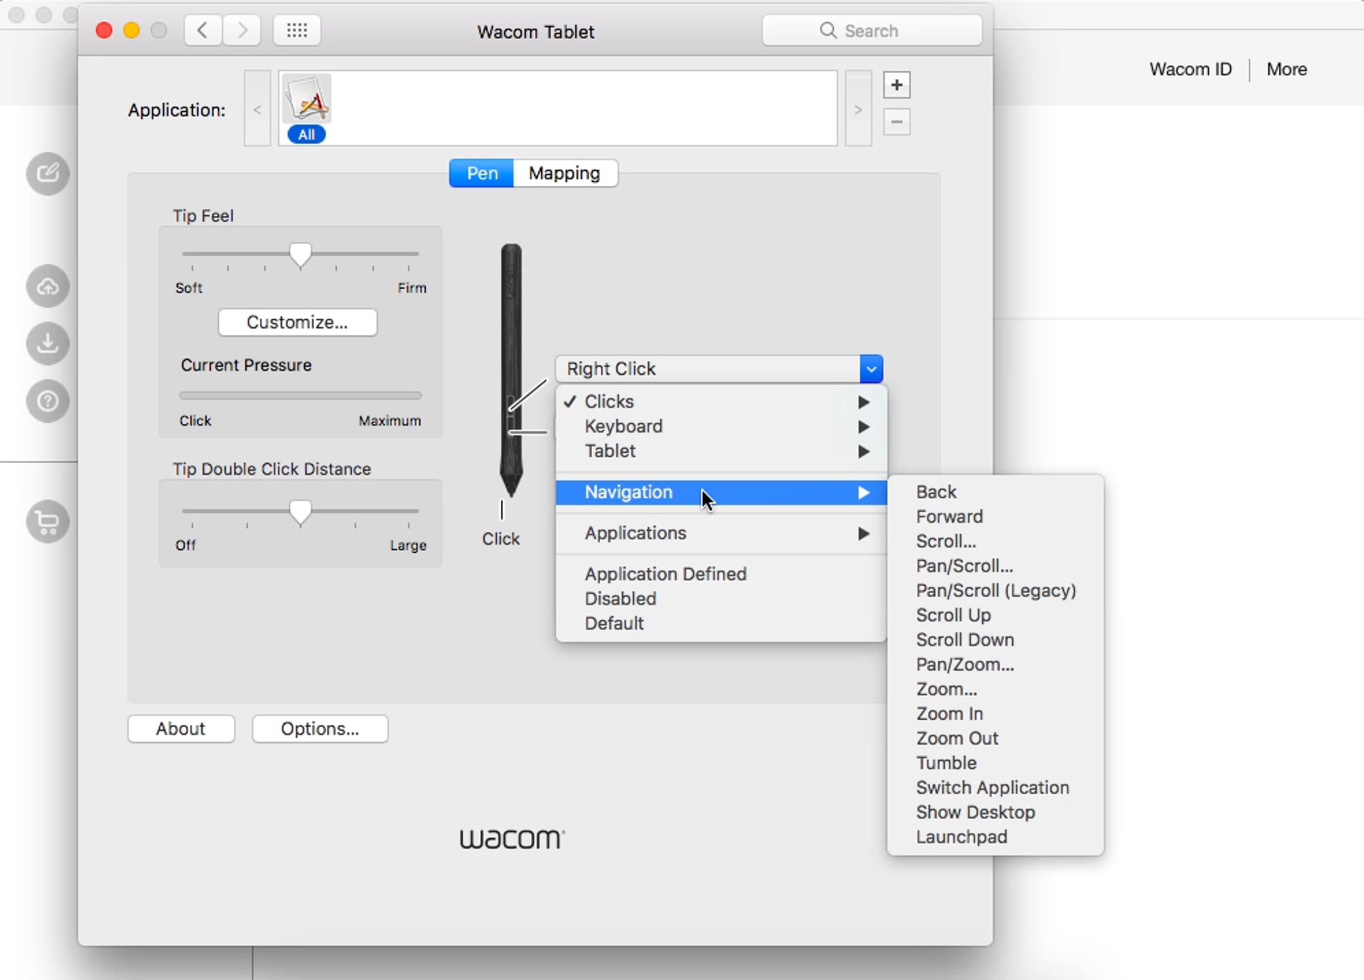Remove an application with the minus button
This screenshot has height=980, width=1364.
pos(896,122)
